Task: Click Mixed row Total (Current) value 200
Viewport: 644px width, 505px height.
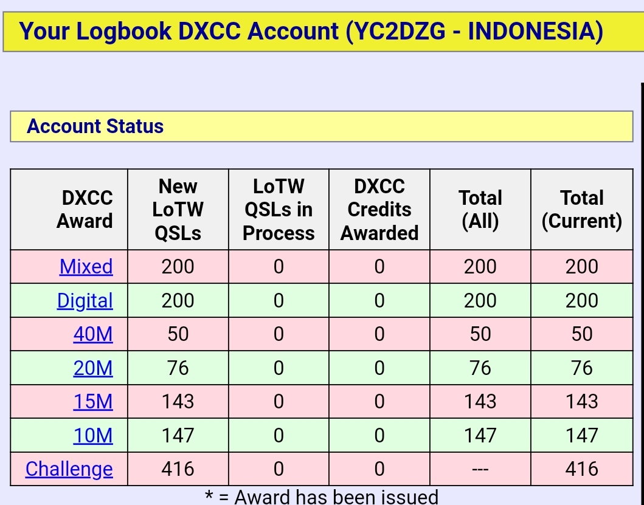Action: point(581,266)
